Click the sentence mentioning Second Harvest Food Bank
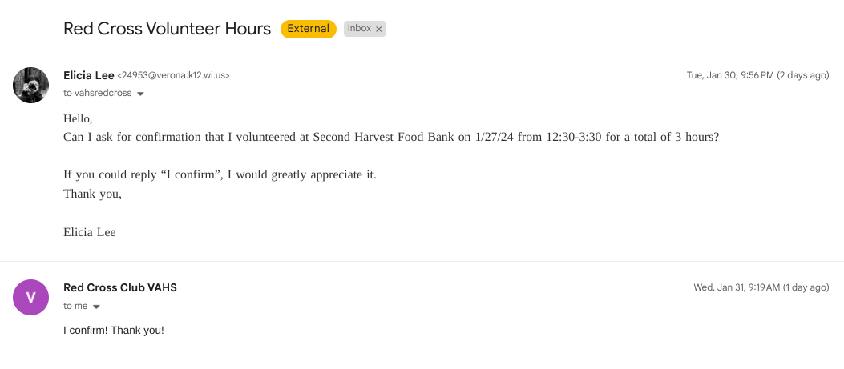 (x=391, y=137)
